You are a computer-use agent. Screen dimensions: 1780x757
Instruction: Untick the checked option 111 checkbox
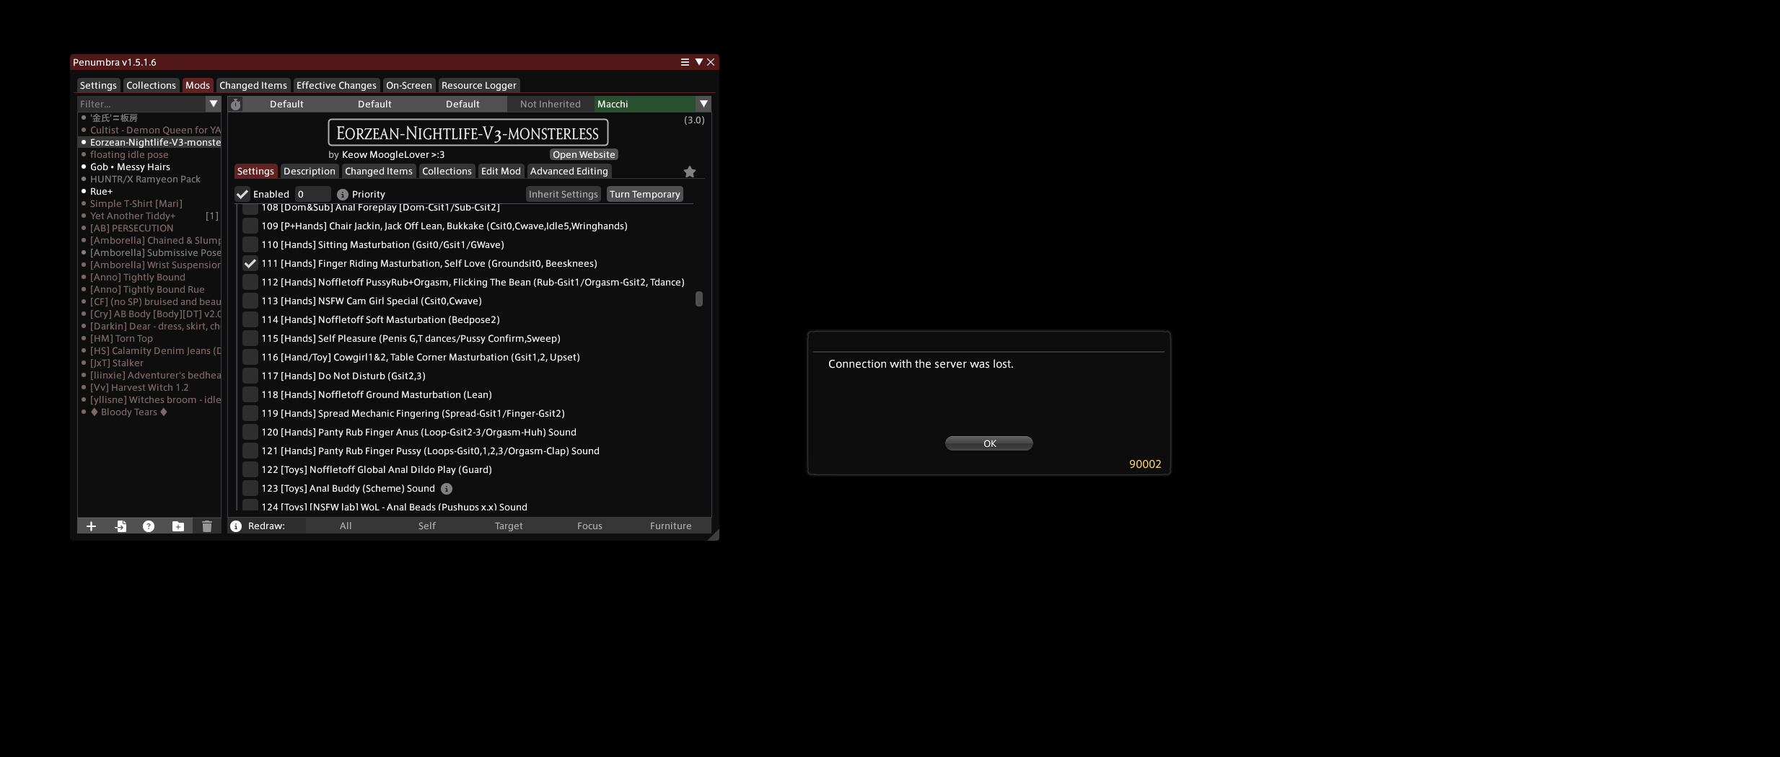250,264
